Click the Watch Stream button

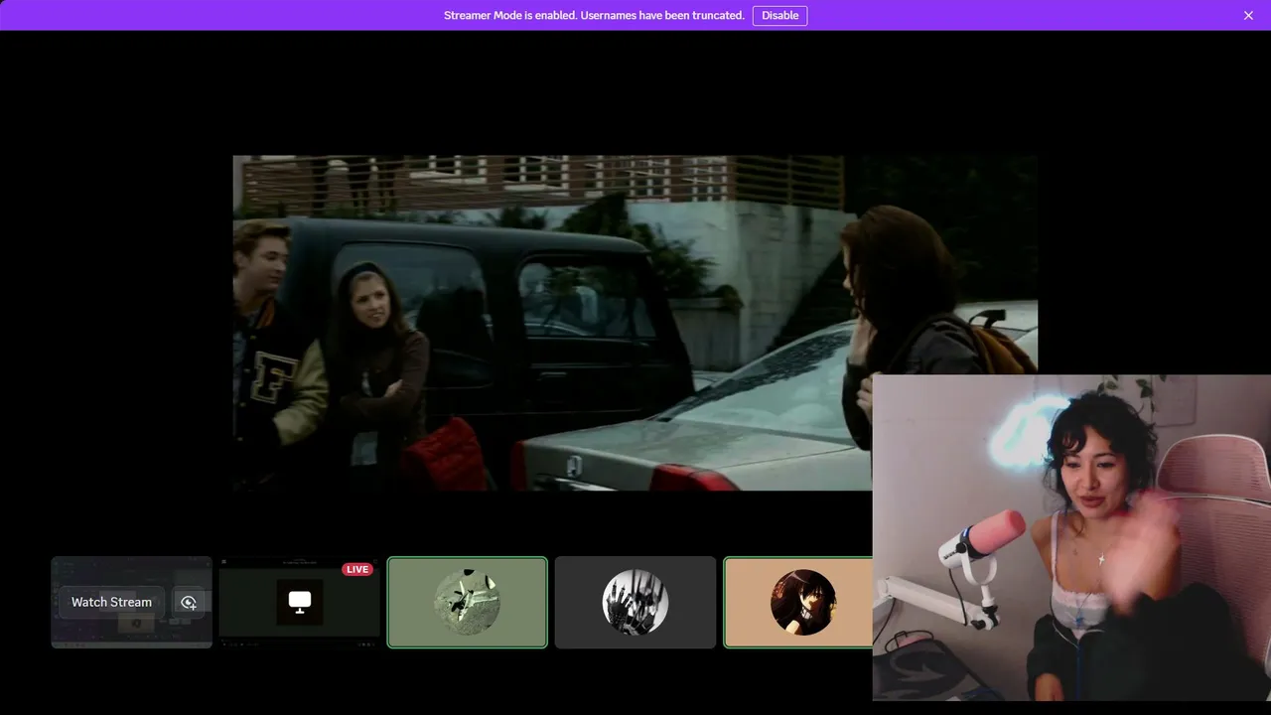tap(111, 602)
